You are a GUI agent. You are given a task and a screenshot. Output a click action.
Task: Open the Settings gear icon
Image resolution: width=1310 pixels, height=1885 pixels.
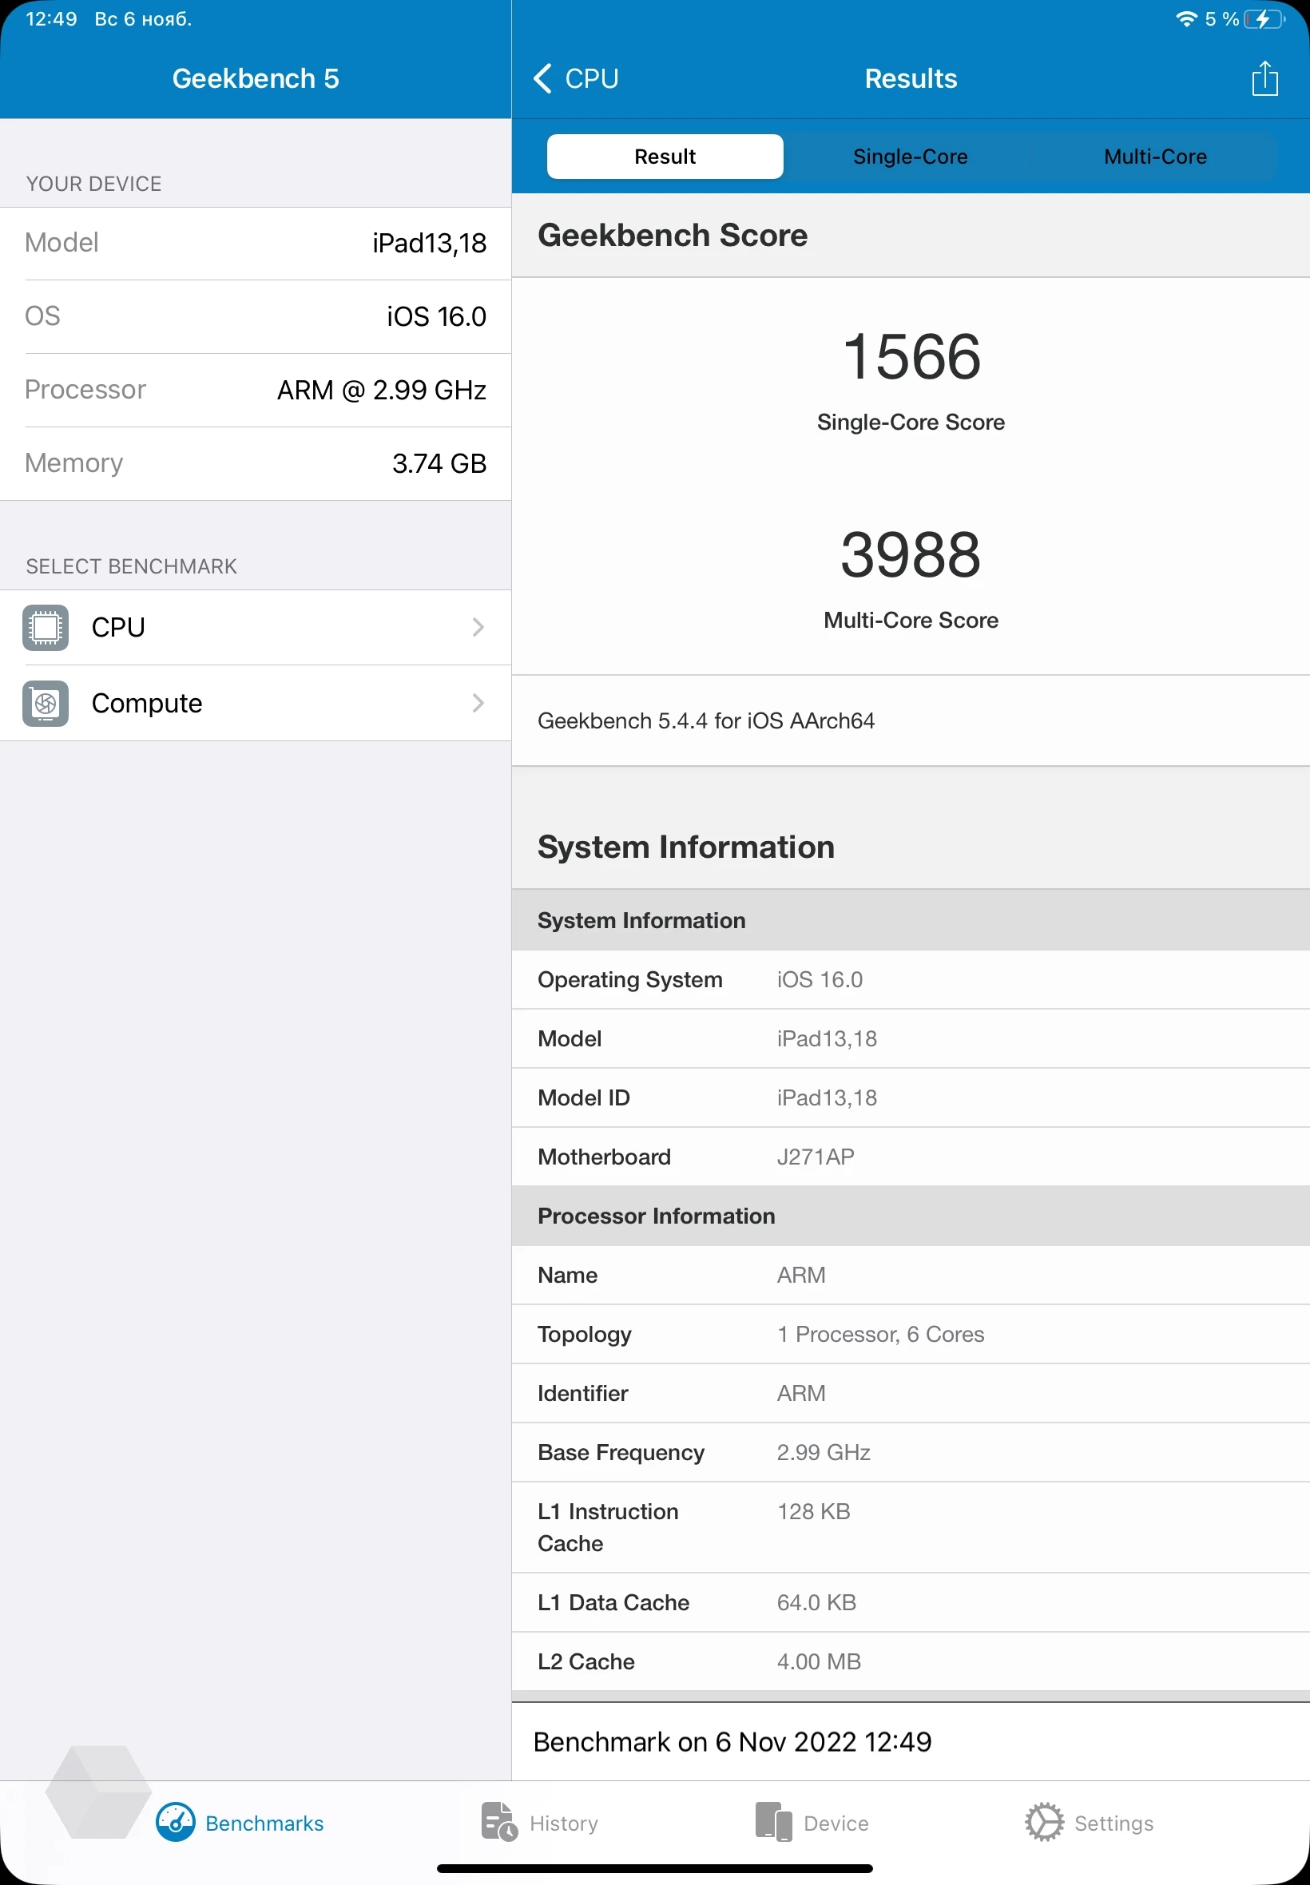point(1044,1822)
